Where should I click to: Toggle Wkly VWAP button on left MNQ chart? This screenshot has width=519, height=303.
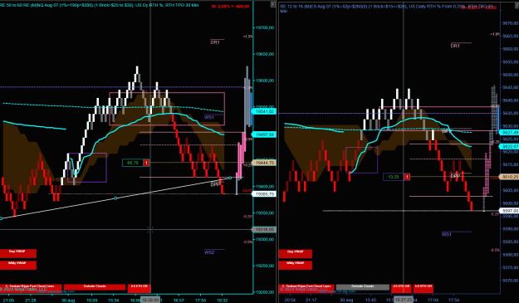pyautogui.click(x=18, y=265)
